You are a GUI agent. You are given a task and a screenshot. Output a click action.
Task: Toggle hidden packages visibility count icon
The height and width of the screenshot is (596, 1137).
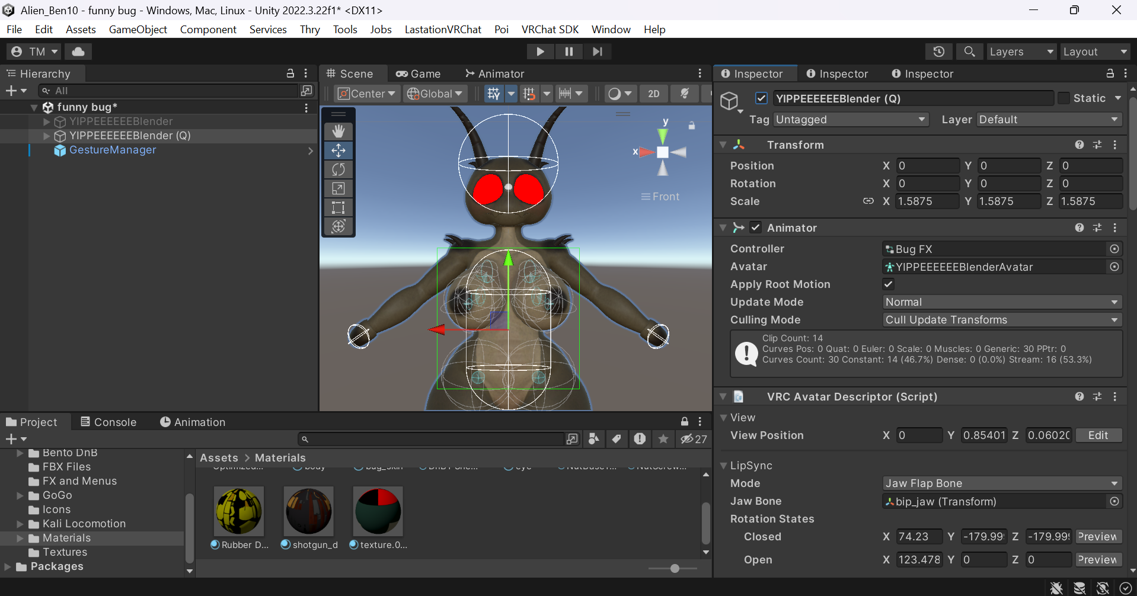tap(694, 439)
